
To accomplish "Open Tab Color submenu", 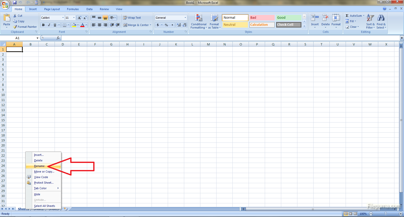I will [x=43, y=188].
